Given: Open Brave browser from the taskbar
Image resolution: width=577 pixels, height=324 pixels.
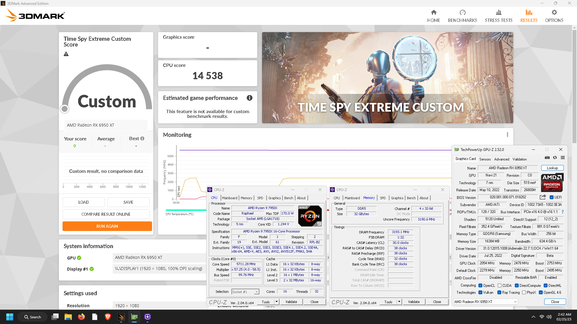Looking at the screenshot, I should [x=108, y=317].
